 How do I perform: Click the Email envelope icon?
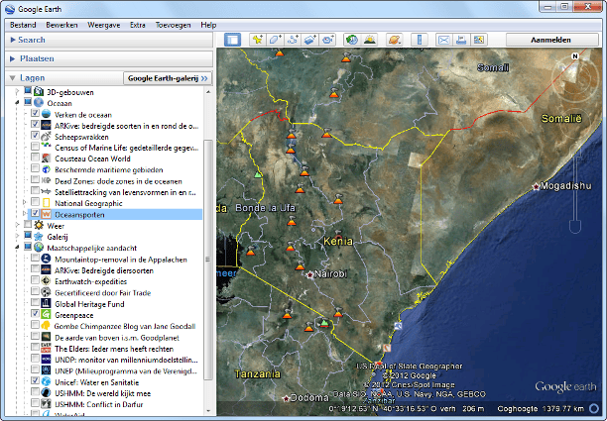pos(442,40)
